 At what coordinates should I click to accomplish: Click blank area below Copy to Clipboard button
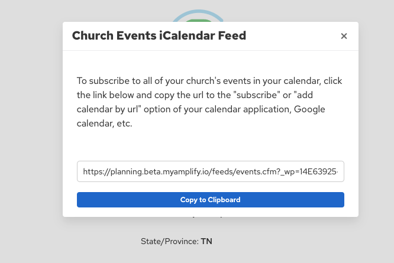click(x=210, y=212)
